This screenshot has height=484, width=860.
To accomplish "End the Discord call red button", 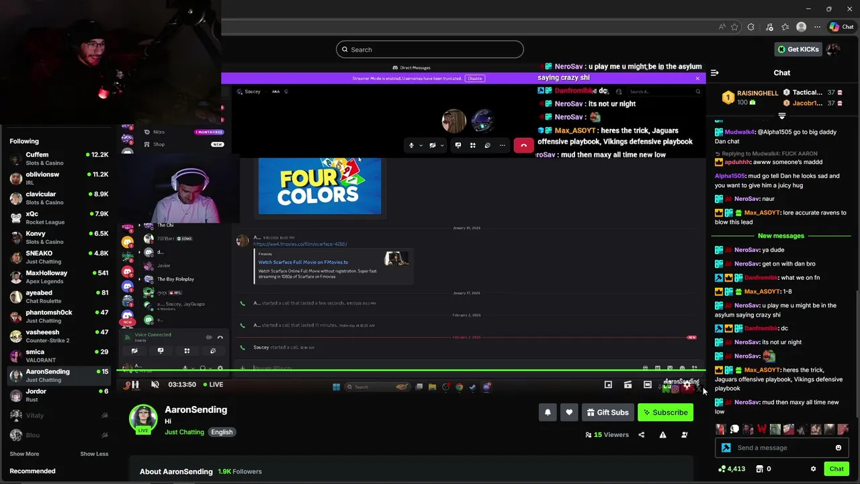I will point(523,145).
